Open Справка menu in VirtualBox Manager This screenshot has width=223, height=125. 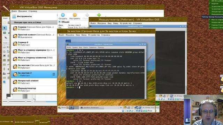[33, 11]
